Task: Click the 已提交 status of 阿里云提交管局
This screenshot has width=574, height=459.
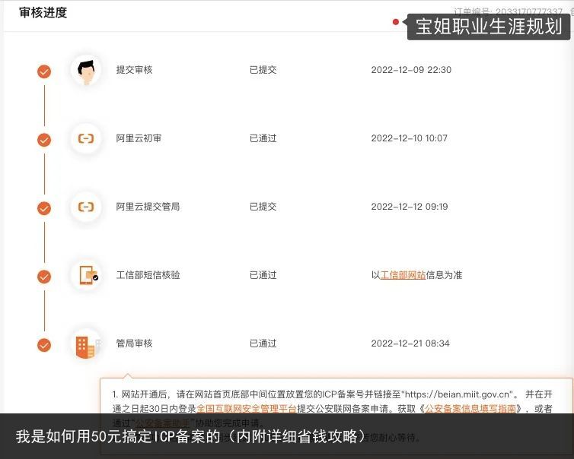Action: [263, 207]
